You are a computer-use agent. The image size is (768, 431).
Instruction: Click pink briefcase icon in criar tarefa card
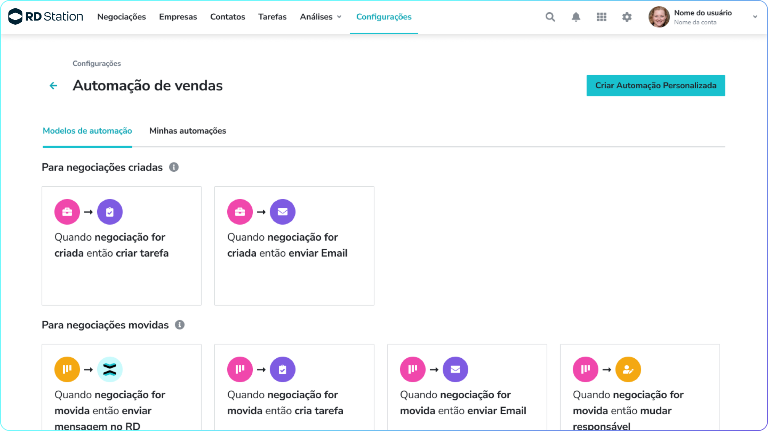67,212
